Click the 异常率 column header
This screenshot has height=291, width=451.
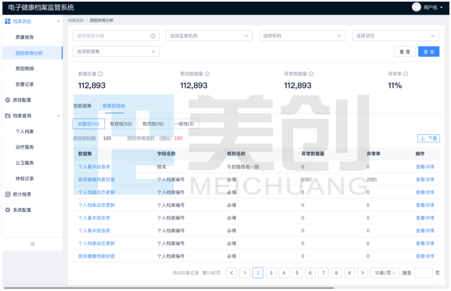pyautogui.click(x=373, y=154)
